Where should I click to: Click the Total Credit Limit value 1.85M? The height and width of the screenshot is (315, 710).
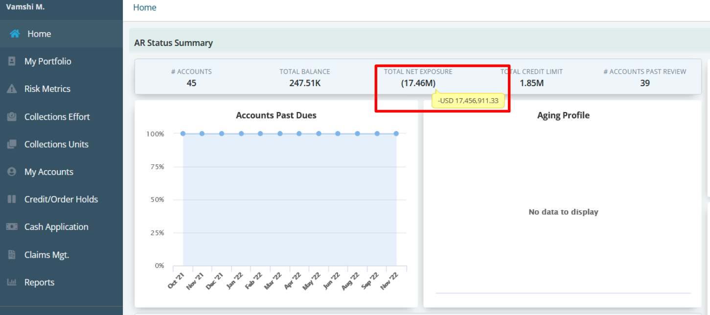531,83
